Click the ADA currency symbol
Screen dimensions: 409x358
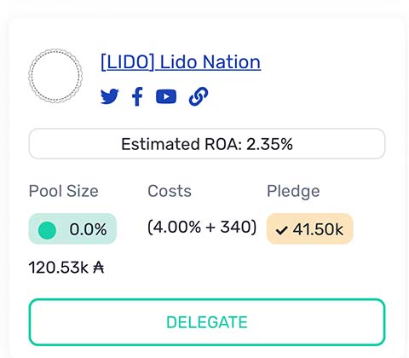pos(99,268)
